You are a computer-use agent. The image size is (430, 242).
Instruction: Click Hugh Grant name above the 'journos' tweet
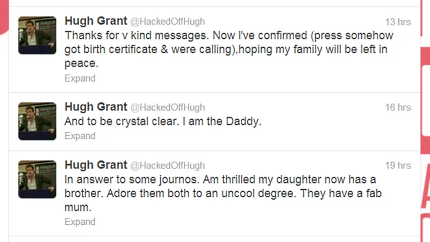point(96,165)
